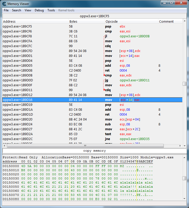Click the horizontal scrollbar left arrow
This screenshot has height=208, width=189.
click(4, 146)
